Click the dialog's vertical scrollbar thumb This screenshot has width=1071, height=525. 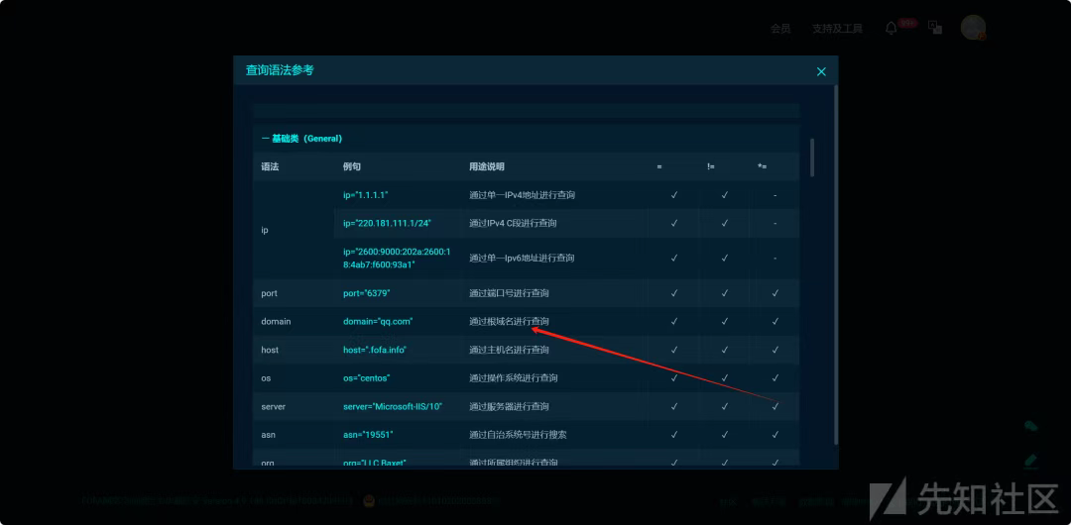coord(812,157)
